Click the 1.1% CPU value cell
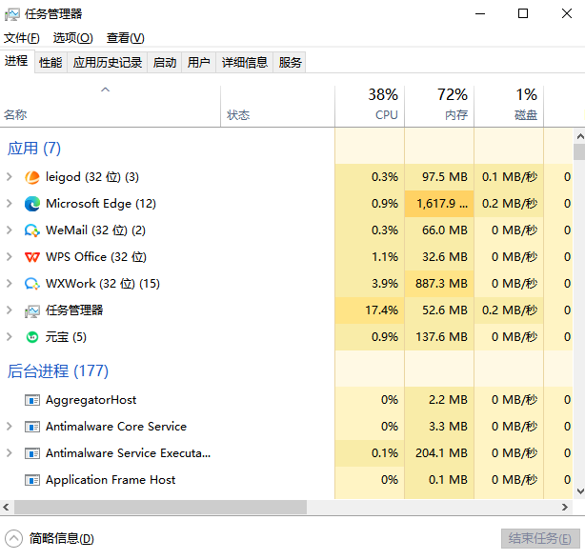 point(370,257)
